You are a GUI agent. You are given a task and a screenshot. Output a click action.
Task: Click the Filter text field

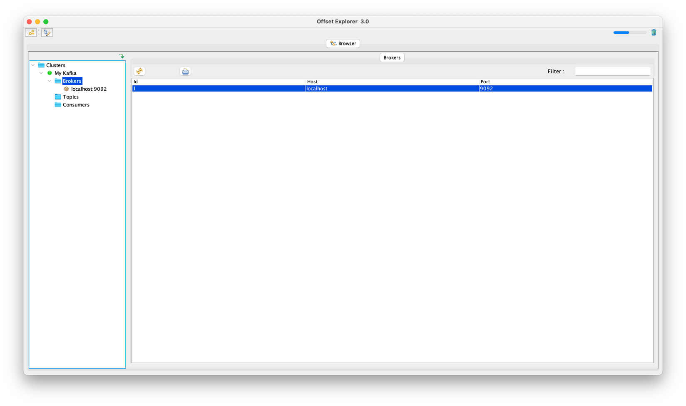click(612, 72)
